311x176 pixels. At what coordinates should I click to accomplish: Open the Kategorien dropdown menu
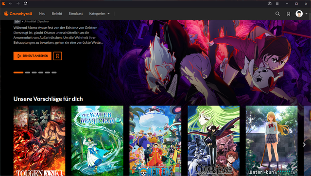click(x=99, y=14)
